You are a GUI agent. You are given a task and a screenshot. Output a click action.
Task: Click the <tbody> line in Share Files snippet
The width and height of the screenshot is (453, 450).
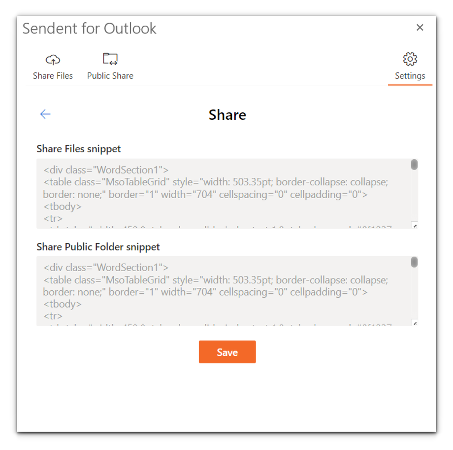[x=62, y=207]
